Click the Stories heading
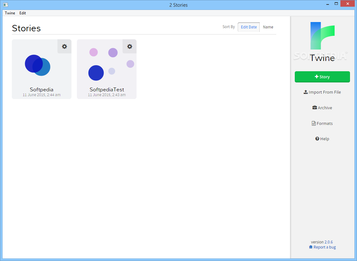Viewport: 357px width, 261px height. click(26, 28)
